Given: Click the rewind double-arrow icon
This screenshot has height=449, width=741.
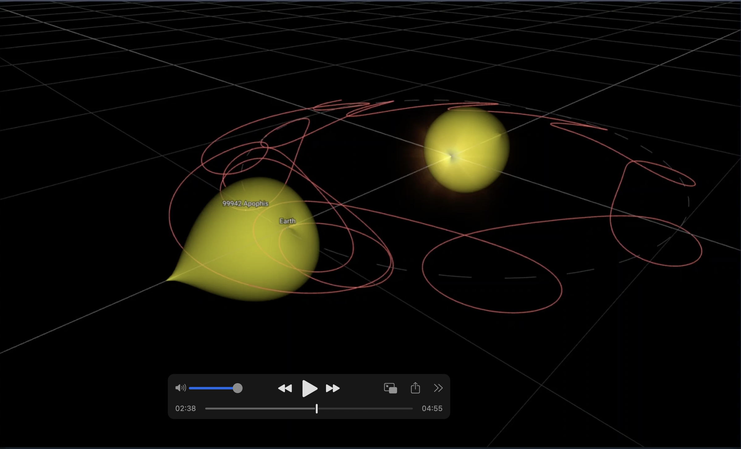Looking at the screenshot, I should [285, 388].
